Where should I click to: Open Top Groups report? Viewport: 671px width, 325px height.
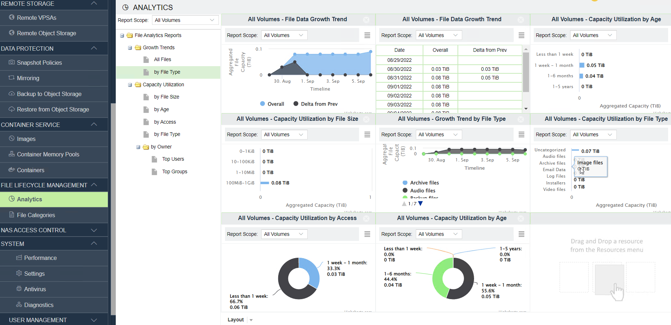[175, 171]
